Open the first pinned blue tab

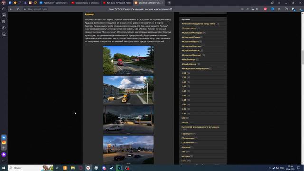(10, 3)
